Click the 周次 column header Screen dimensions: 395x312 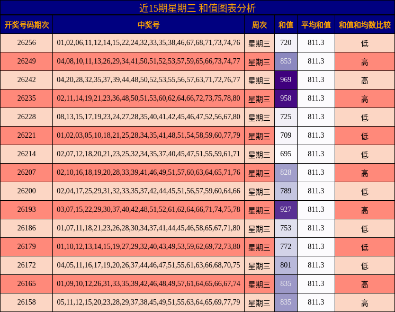tap(259, 25)
